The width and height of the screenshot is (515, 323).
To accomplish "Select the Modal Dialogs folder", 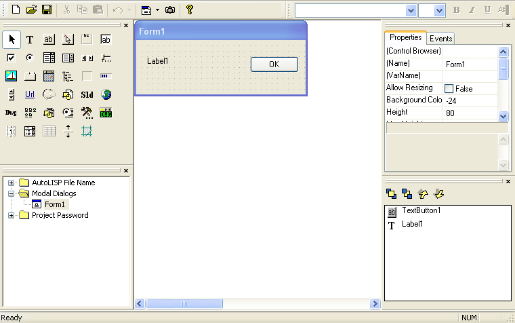I will tap(54, 193).
